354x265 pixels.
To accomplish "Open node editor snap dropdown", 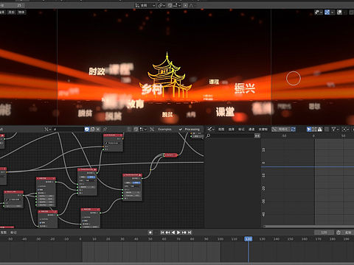I will coord(143,129).
